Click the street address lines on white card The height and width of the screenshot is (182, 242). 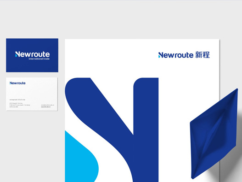point(20,104)
